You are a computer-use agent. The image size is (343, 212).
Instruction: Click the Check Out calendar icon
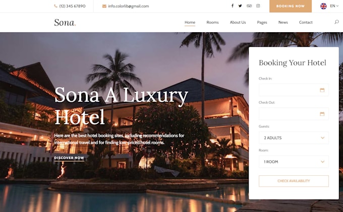click(x=322, y=114)
